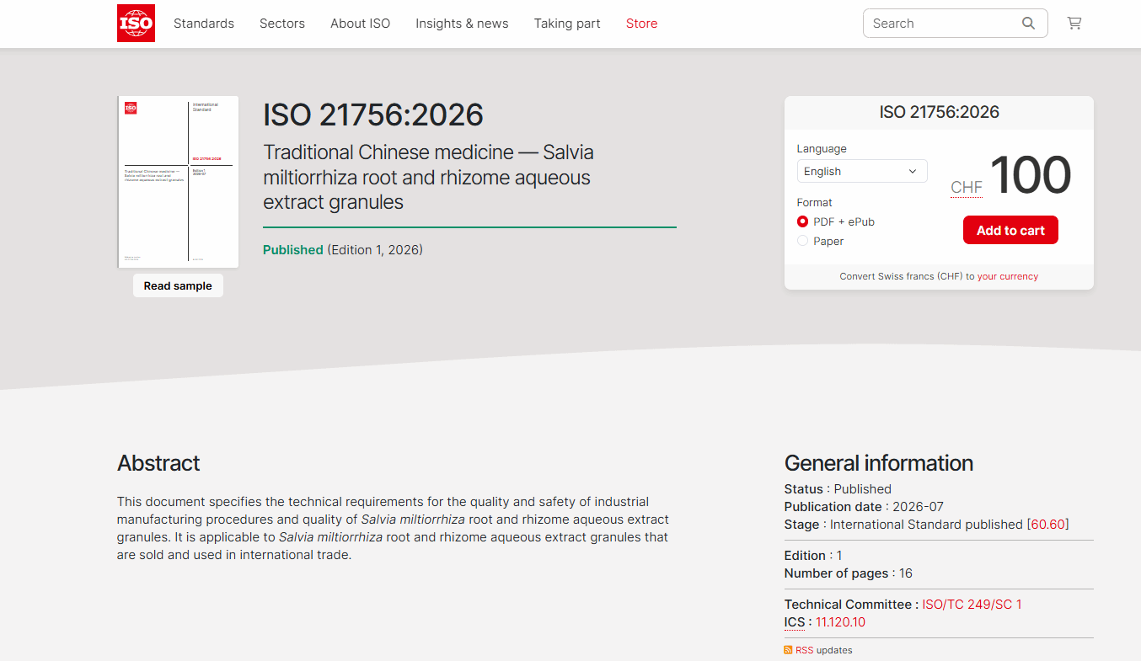Click the Add to cart button
The width and height of the screenshot is (1141, 661).
1010,230
